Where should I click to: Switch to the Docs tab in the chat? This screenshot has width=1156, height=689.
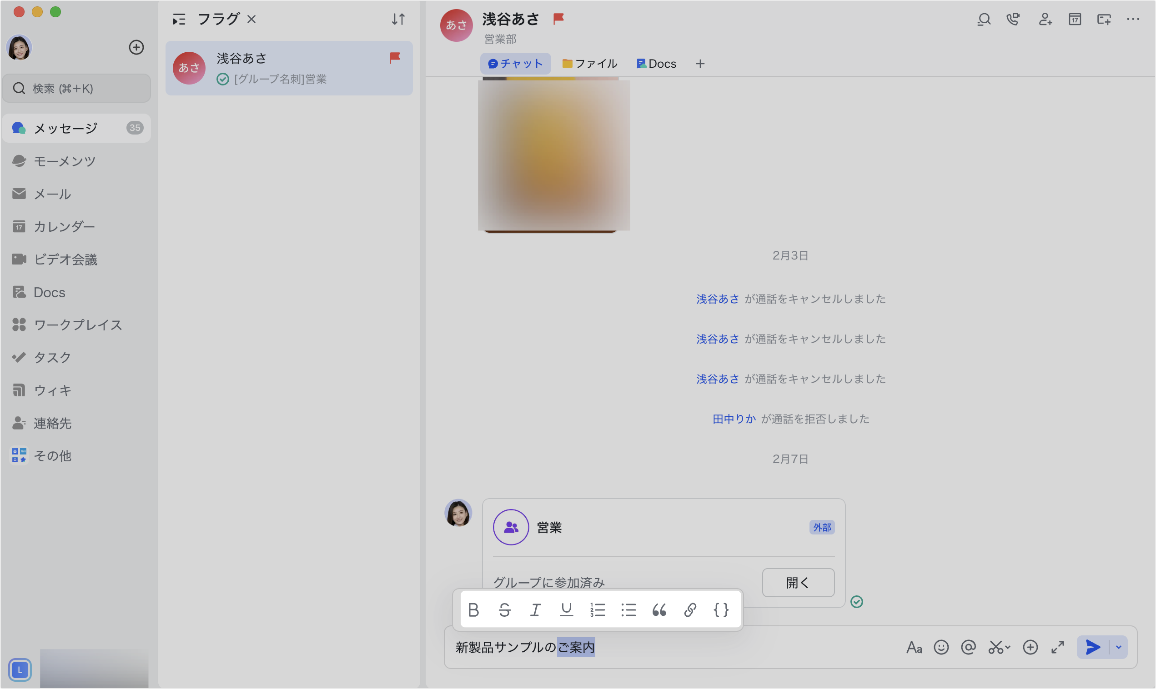click(x=656, y=63)
